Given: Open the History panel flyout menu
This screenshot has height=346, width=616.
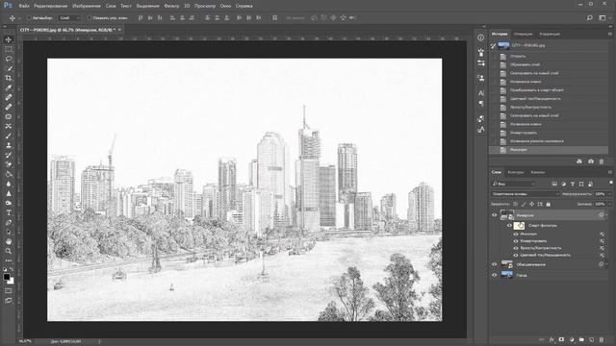Looking at the screenshot, I should coord(610,35).
